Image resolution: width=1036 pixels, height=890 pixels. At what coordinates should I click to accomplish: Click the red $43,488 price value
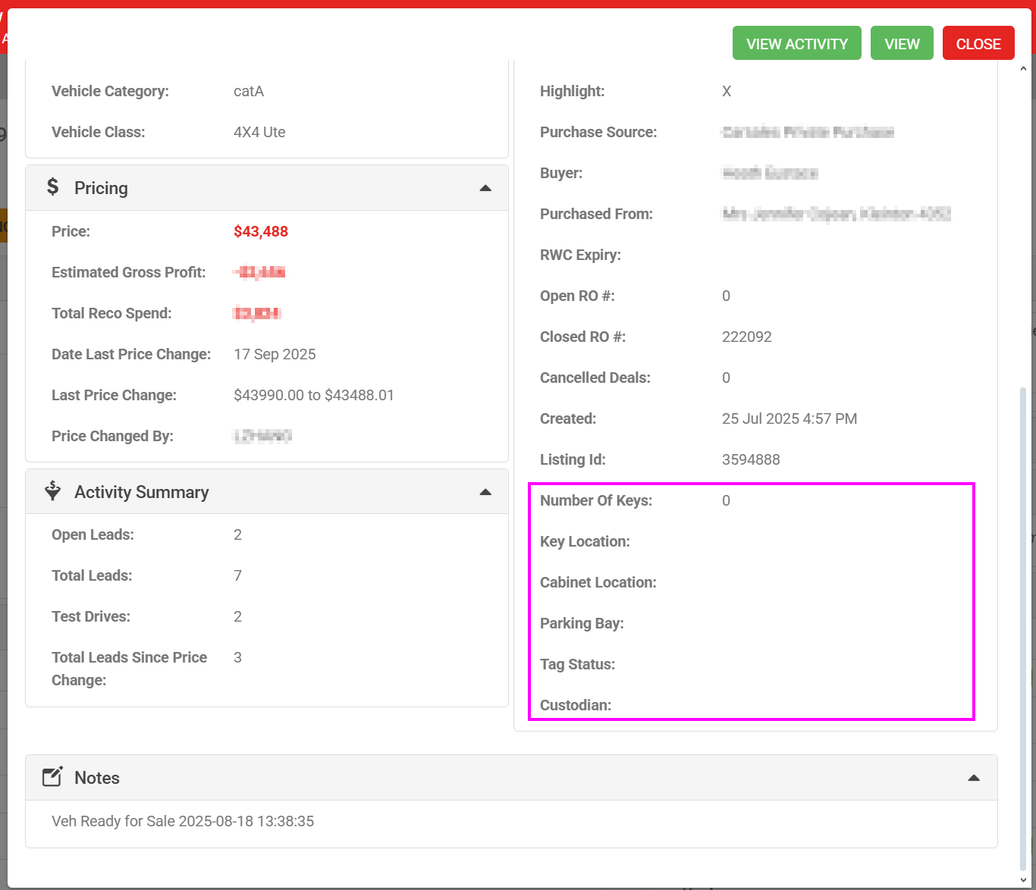(x=261, y=231)
